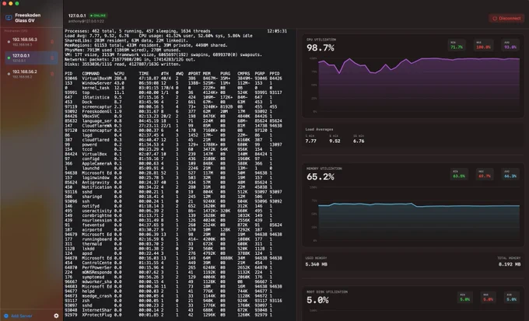
Task: Click the ONLINE status badge
Action: (x=98, y=16)
